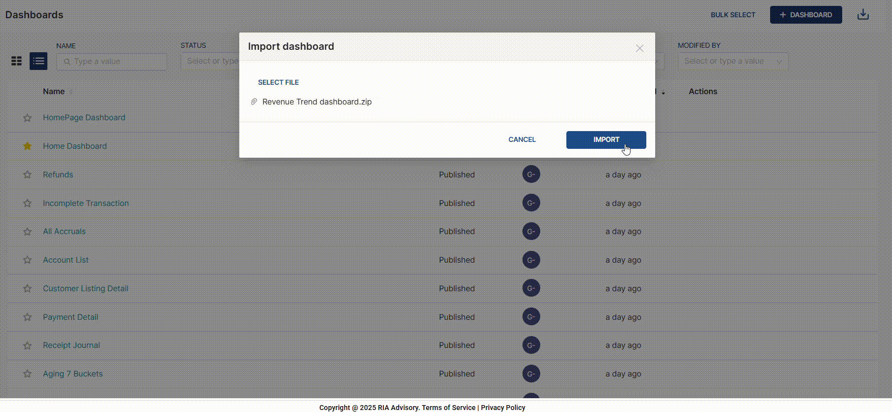Sort dashboards by Name column
892x412 pixels.
54,92
